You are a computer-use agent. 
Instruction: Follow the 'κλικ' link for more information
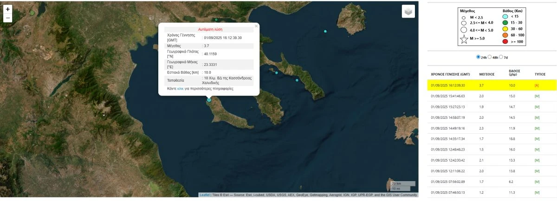[x=181, y=88]
